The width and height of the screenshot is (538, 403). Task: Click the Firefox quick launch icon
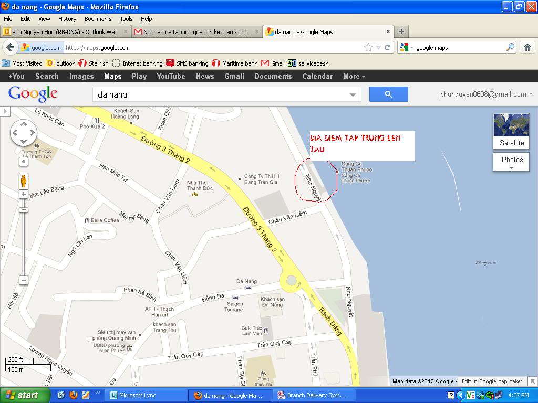pos(73,395)
